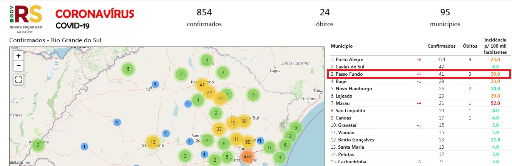Open the green 4 cluster near Erechim
Screen dimensions: 512x166
pyautogui.click(x=207, y=60)
